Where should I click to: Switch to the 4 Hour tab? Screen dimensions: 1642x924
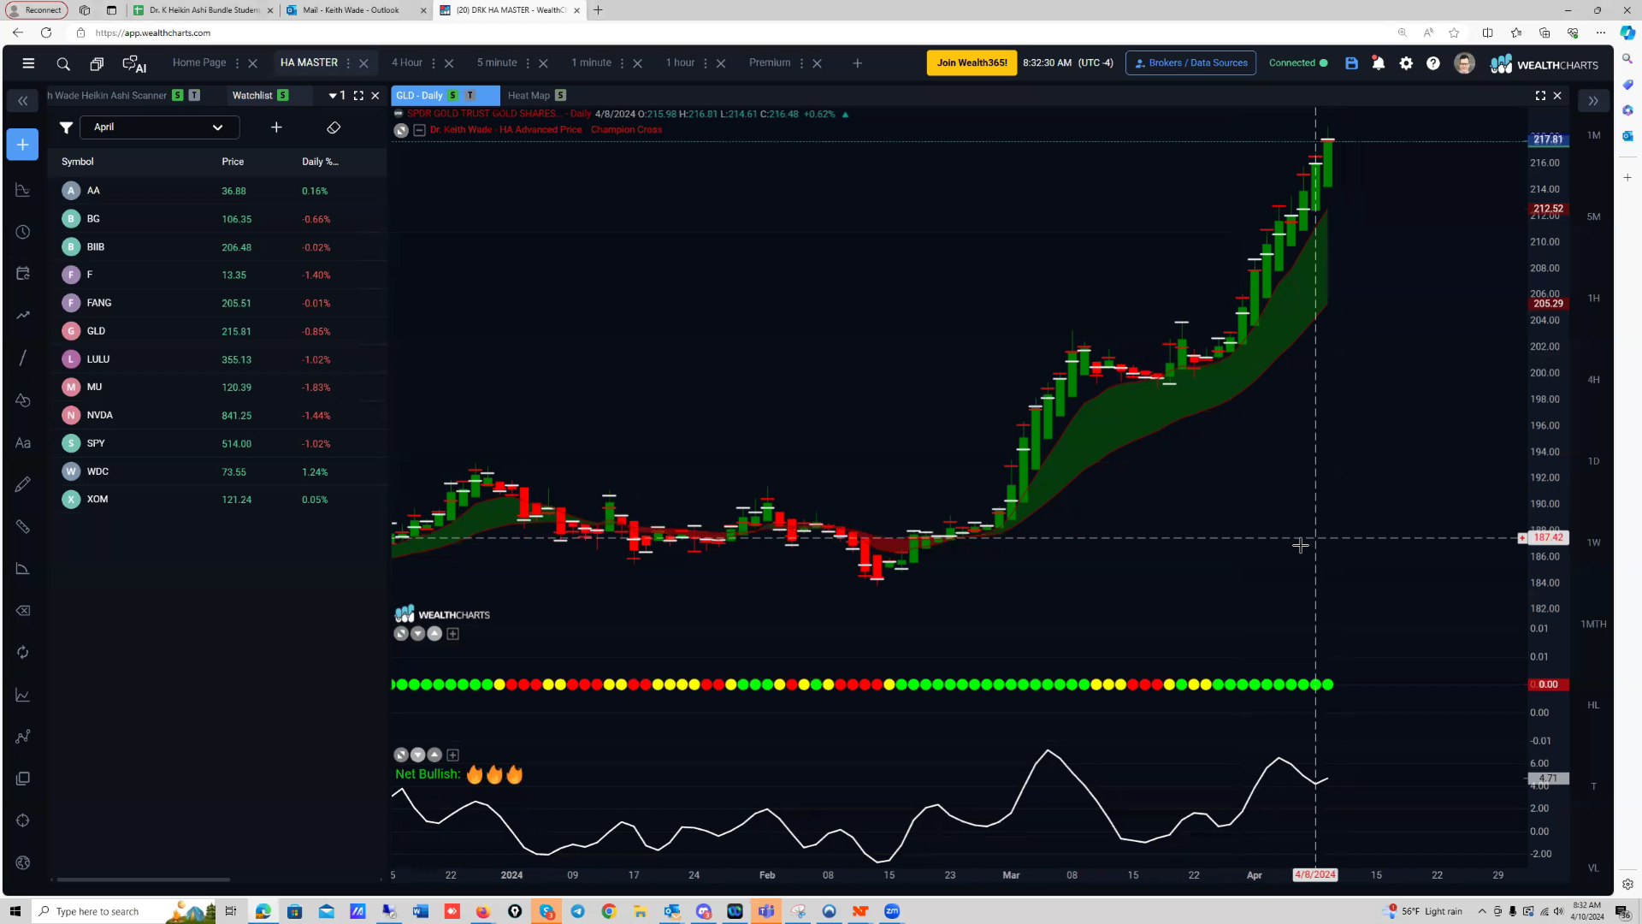pyautogui.click(x=407, y=62)
